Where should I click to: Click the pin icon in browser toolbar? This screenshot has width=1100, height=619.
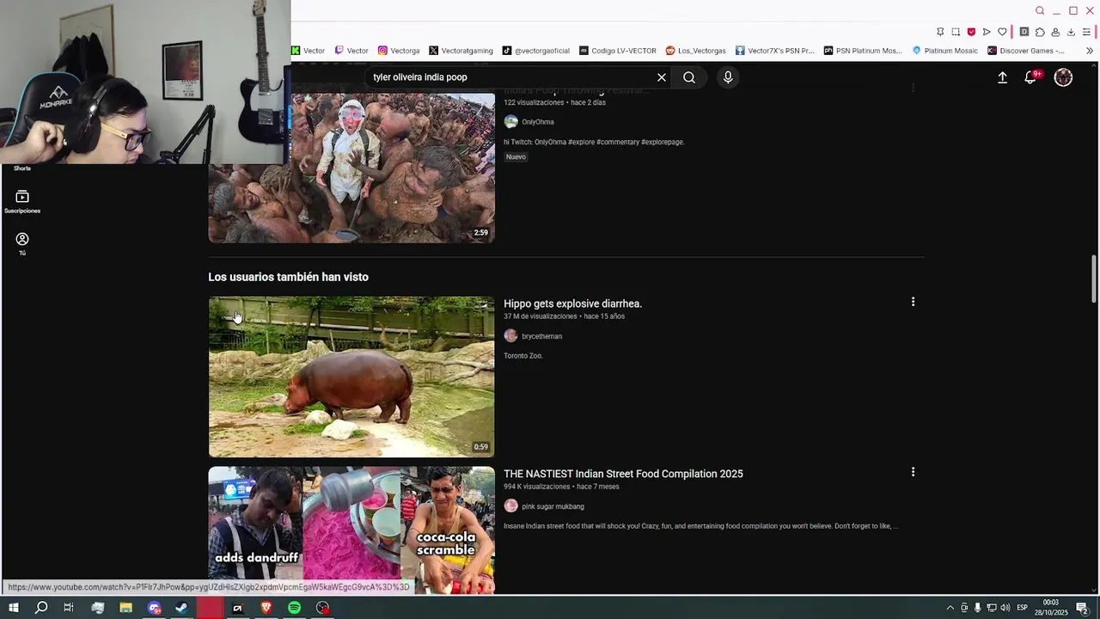(x=940, y=32)
